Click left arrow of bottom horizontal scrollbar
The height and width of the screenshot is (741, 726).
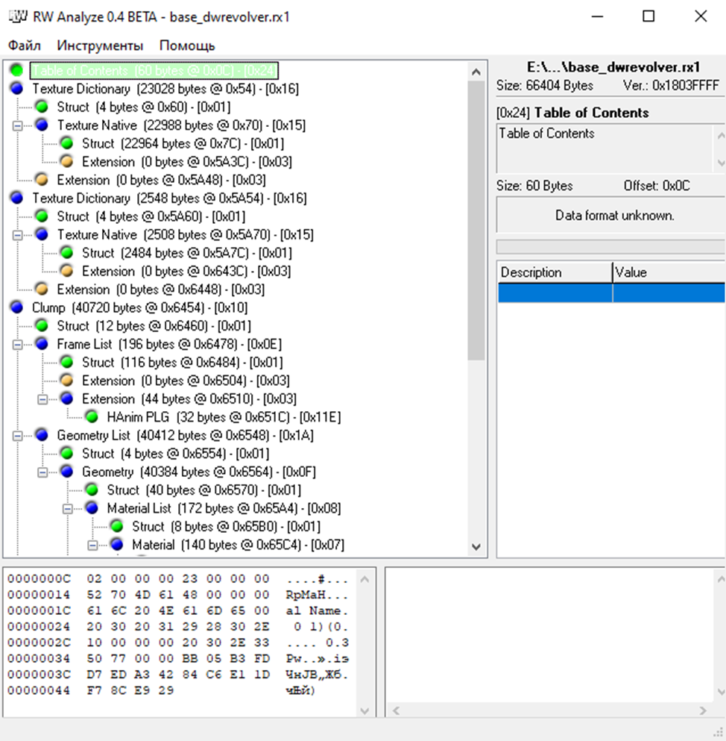(396, 710)
